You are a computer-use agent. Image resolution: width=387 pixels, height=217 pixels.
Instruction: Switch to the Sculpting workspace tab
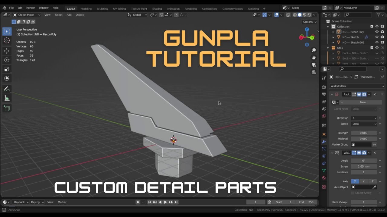tap(102, 9)
